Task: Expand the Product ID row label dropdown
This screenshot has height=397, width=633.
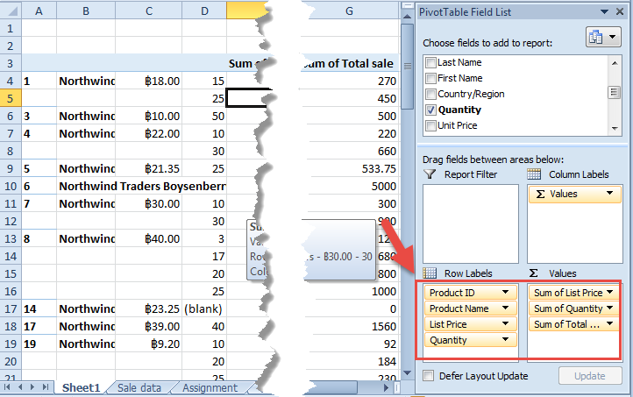Action: 505,293
